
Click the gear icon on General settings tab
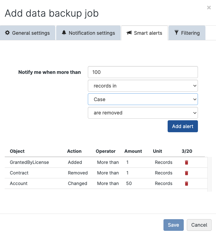pos(8,33)
